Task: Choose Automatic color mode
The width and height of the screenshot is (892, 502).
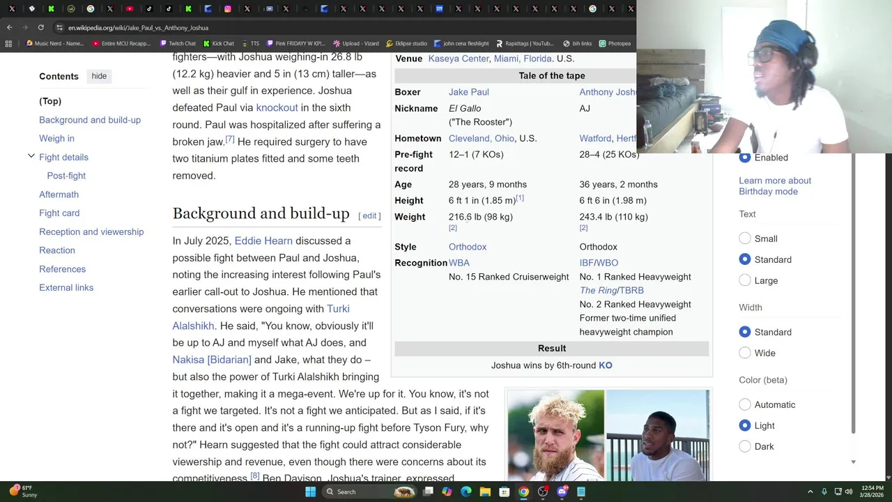Action: (x=745, y=404)
